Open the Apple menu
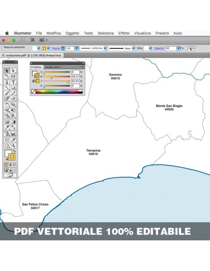Image resolution: width=210 pixels, height=271 pixels. (7, 33)
